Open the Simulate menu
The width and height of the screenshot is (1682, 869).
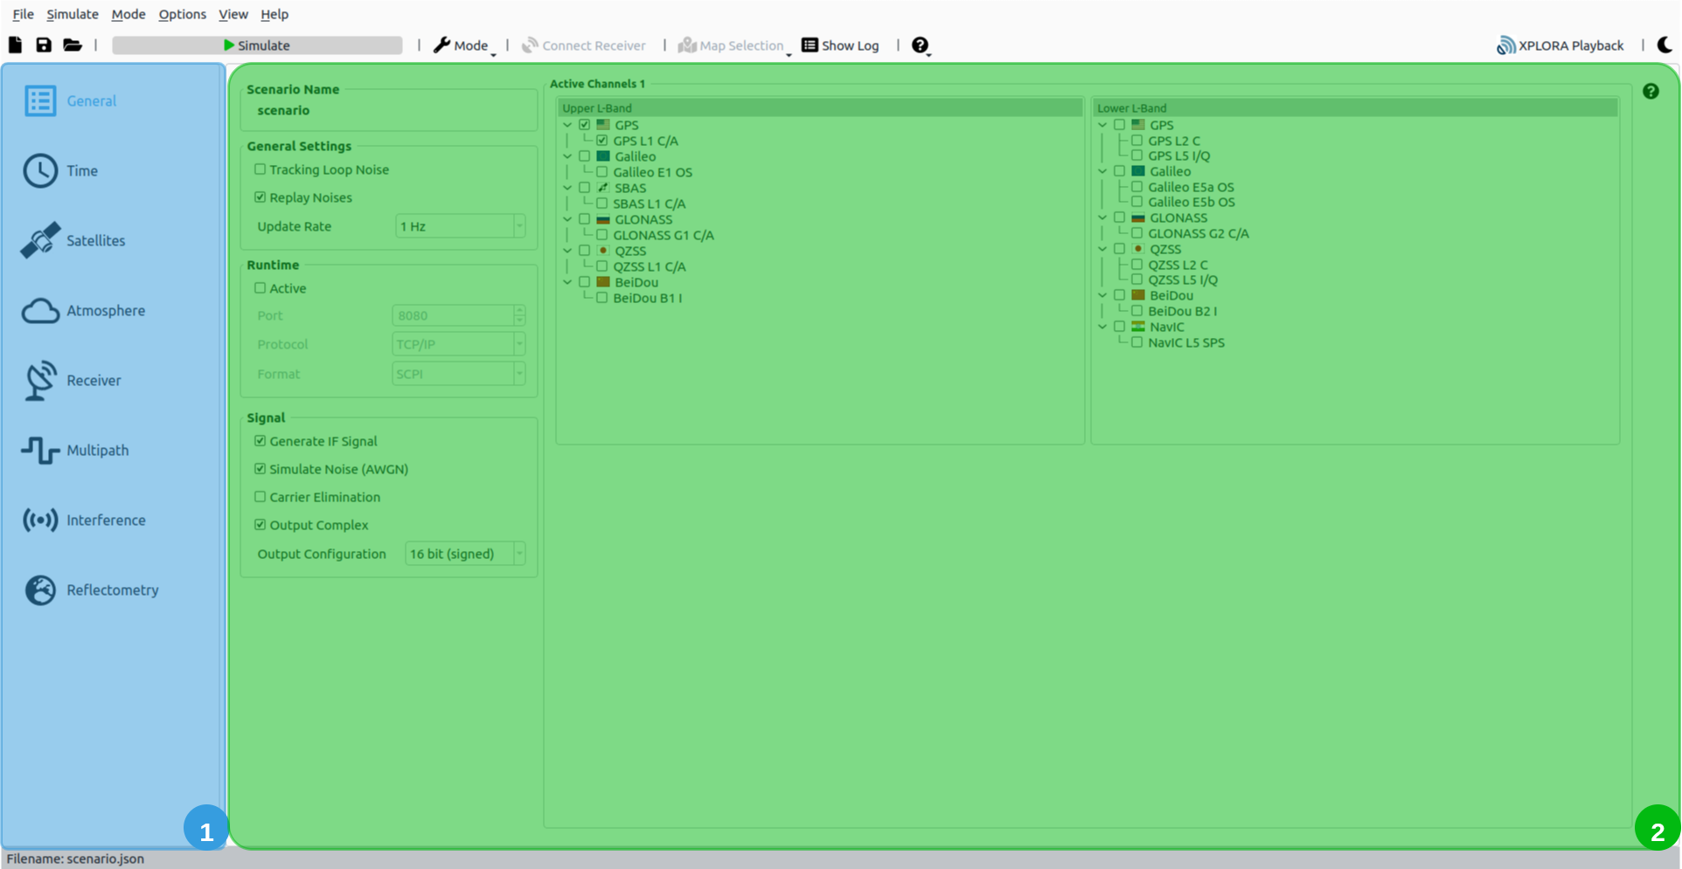[72, 14]
